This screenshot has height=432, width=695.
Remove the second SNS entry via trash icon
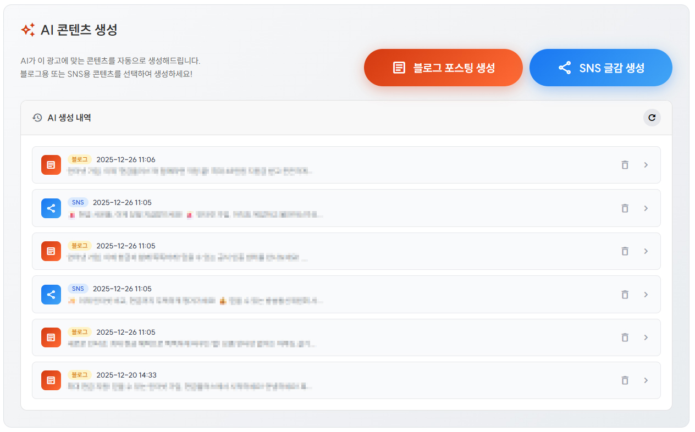[x=625, y=295]
